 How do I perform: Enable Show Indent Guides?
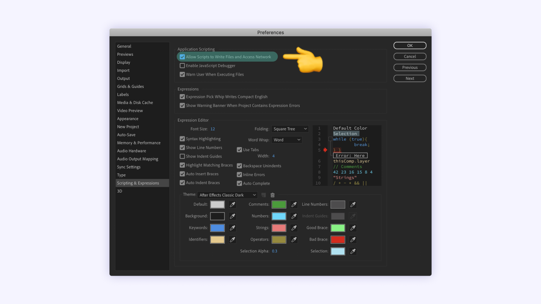tap(182, 157)
